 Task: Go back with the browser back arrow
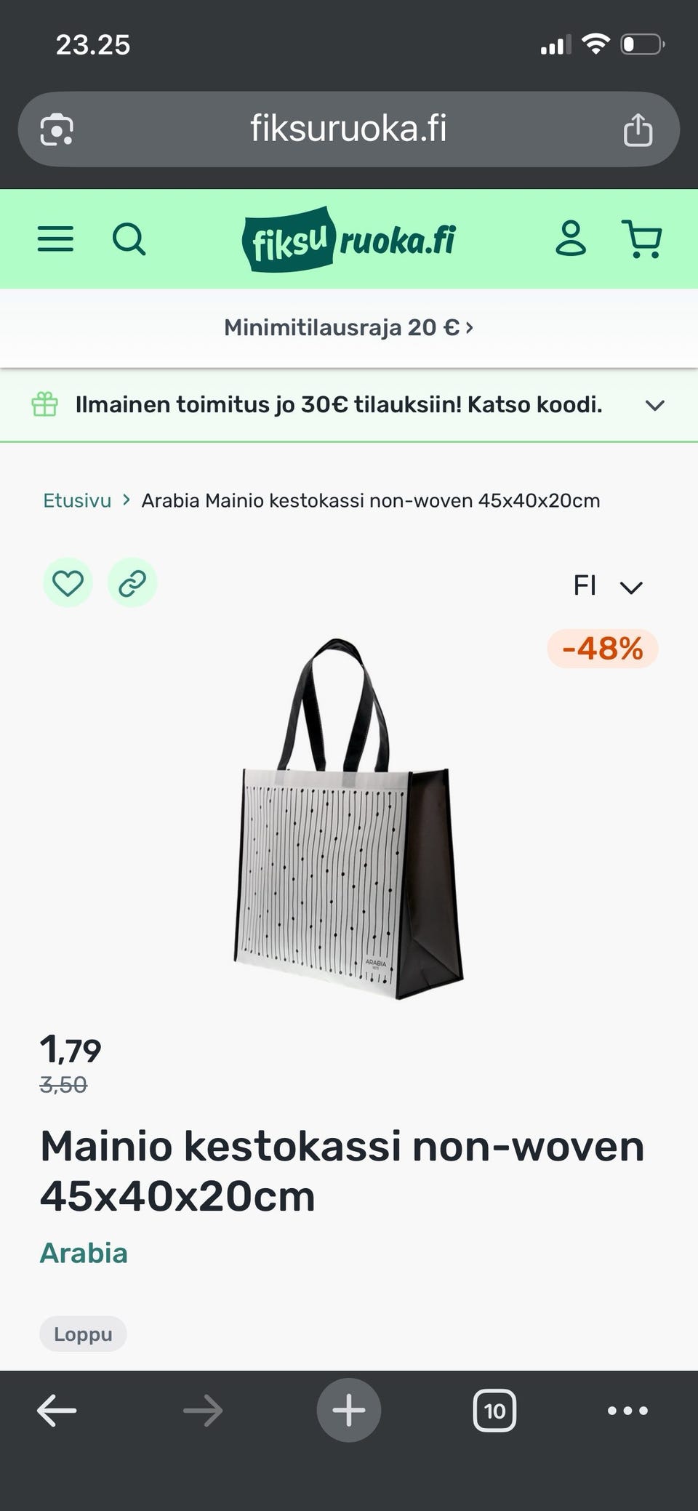pyautogui.click(x=57, y=1411)
